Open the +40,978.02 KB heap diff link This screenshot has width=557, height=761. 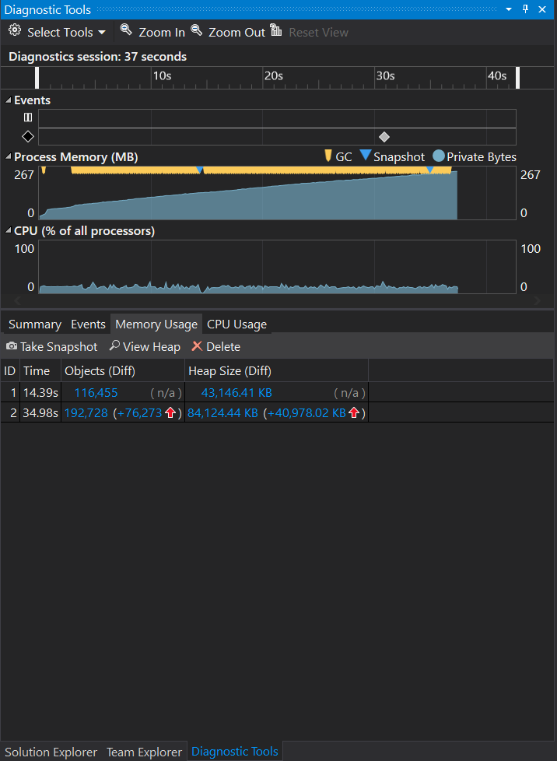[307, 413]
